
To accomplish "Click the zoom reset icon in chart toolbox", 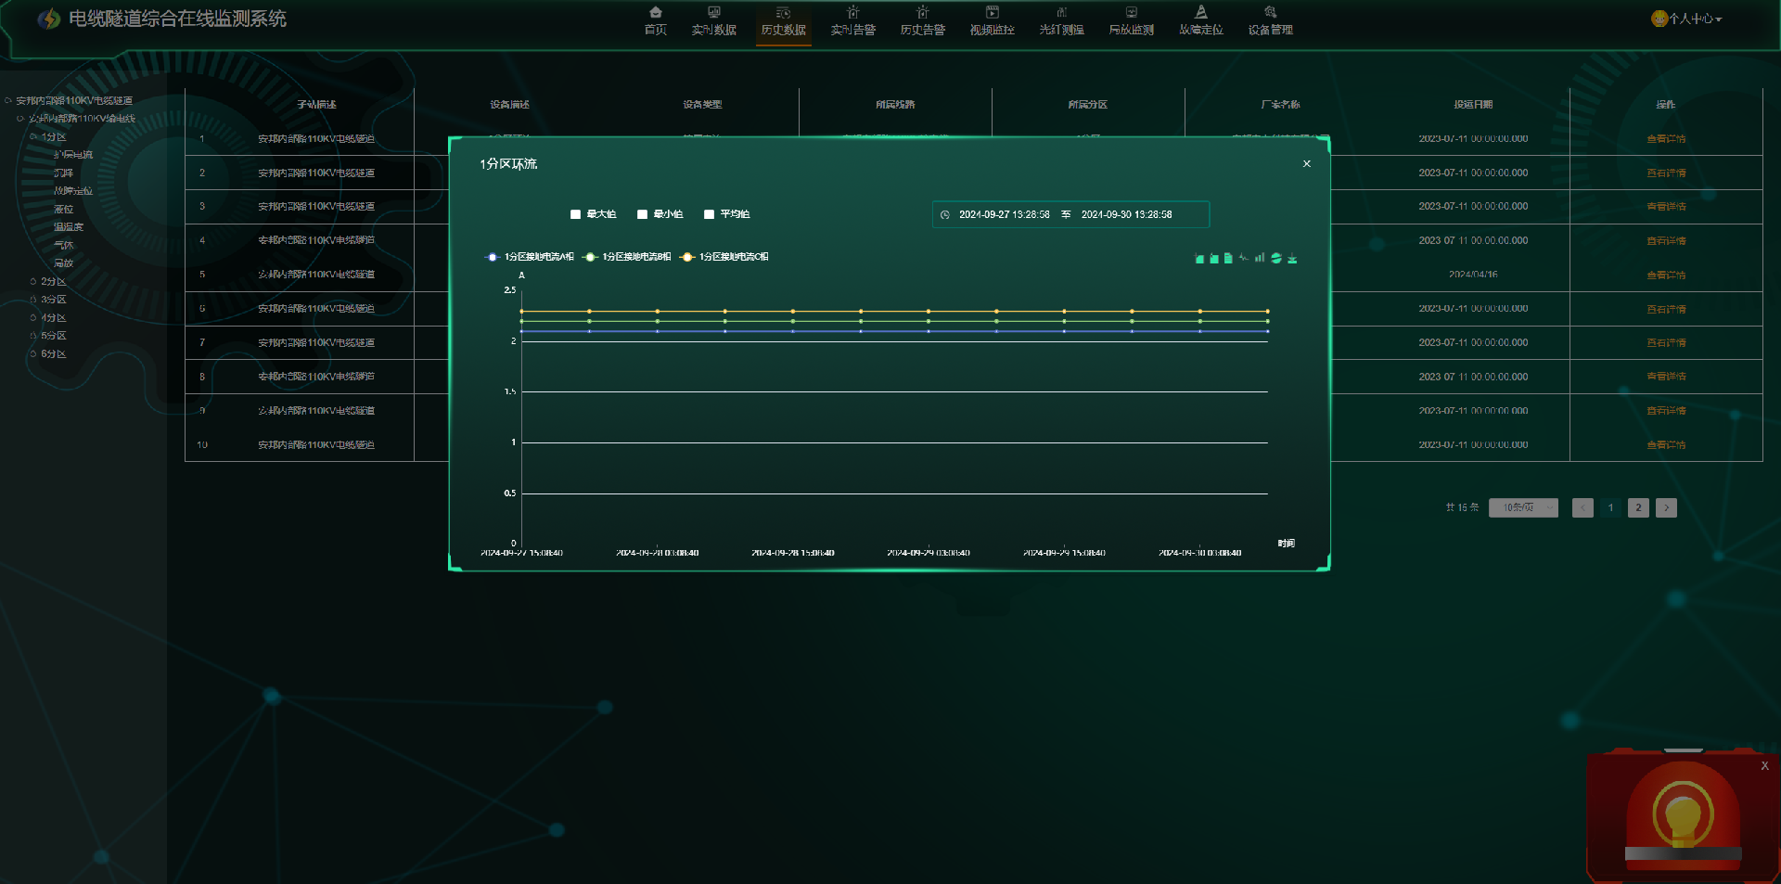I will click(1213, 258).
